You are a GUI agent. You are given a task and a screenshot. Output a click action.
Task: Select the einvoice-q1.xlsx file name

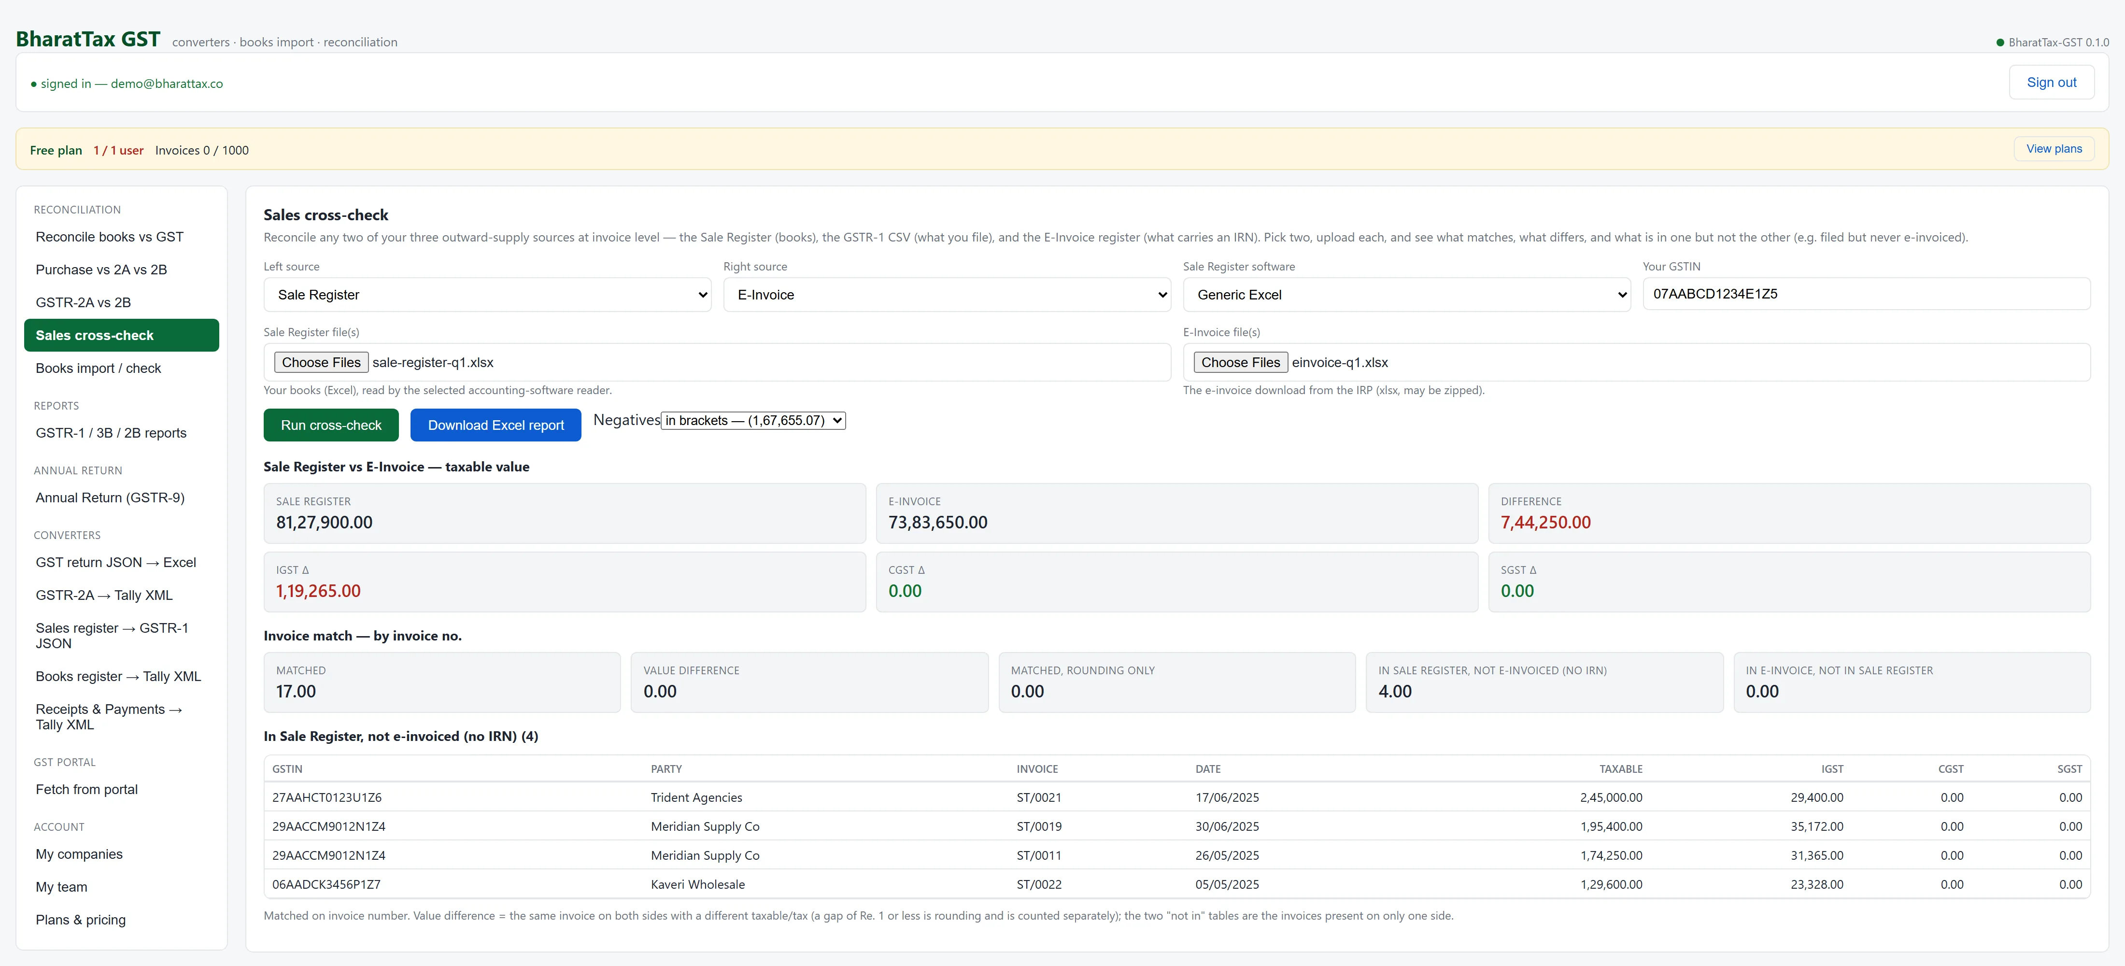point(1340,362)
